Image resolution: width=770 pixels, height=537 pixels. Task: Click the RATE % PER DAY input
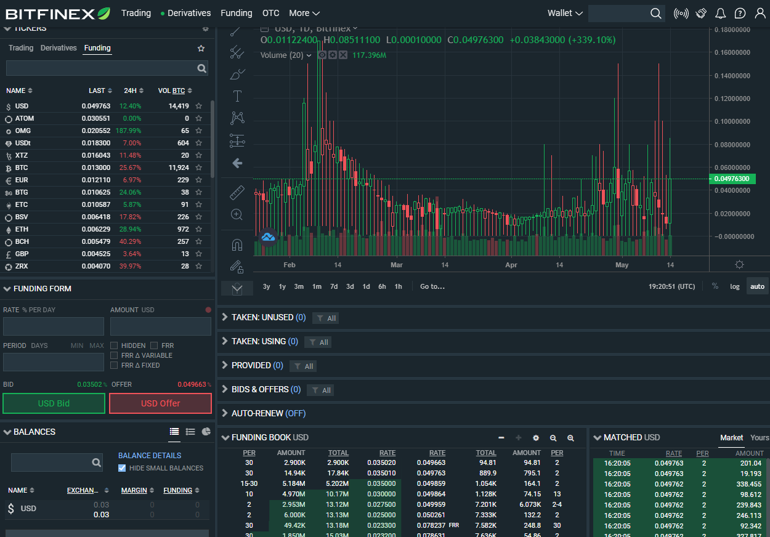click(x=54, y=326)
